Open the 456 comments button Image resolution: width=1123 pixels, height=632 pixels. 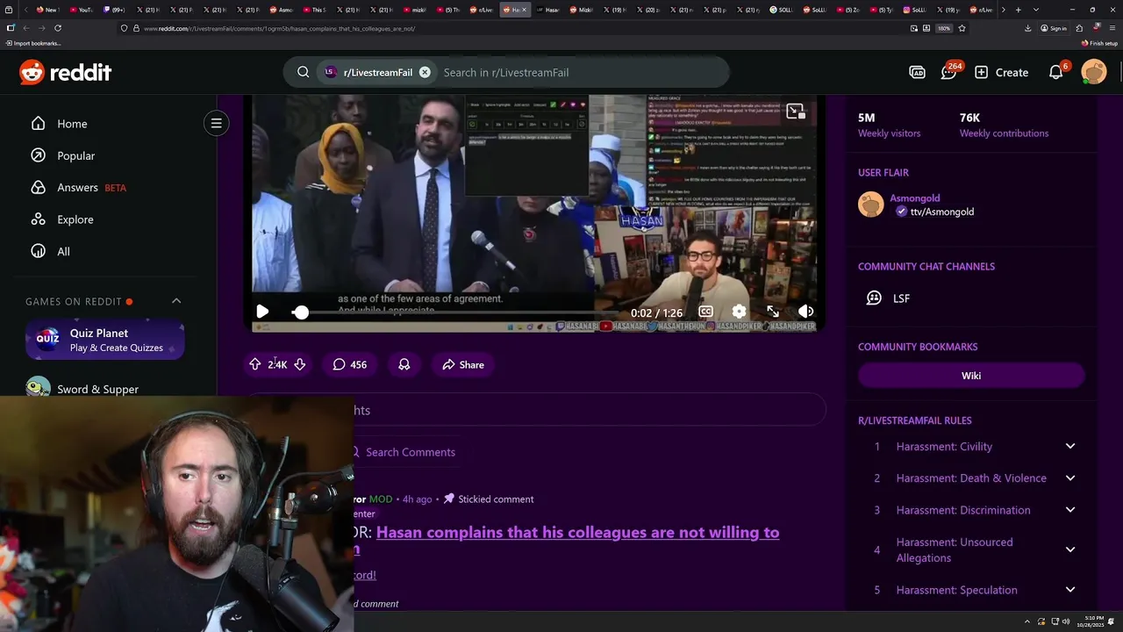(x=349, y=364)
